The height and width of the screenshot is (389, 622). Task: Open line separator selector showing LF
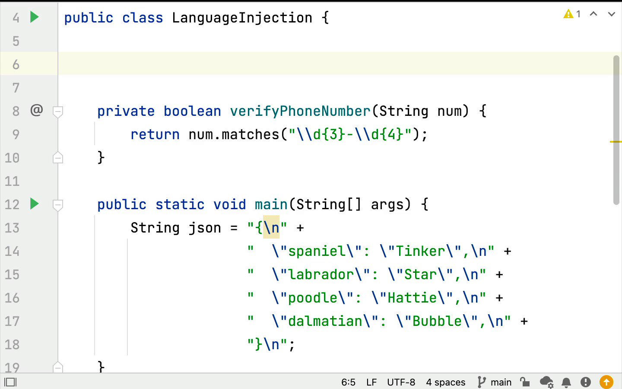click(x=371, y=382)
